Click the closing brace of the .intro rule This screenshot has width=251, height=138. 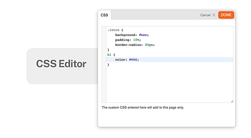(x=108, y=50)
